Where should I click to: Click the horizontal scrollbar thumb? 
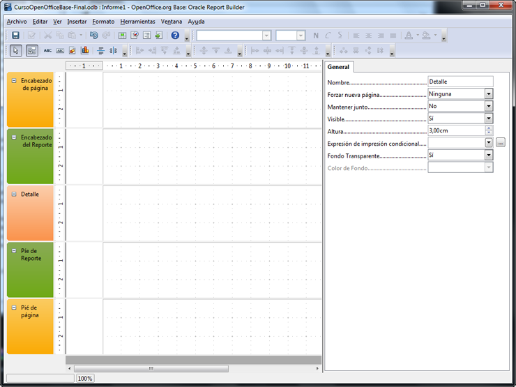coord(151,368)
